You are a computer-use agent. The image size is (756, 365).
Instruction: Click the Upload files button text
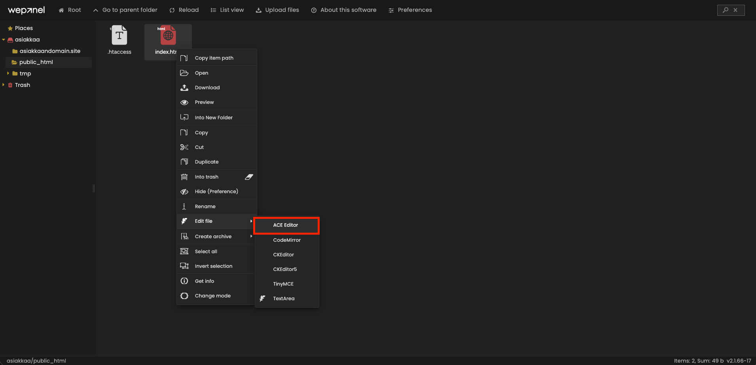tap(282, 10)
